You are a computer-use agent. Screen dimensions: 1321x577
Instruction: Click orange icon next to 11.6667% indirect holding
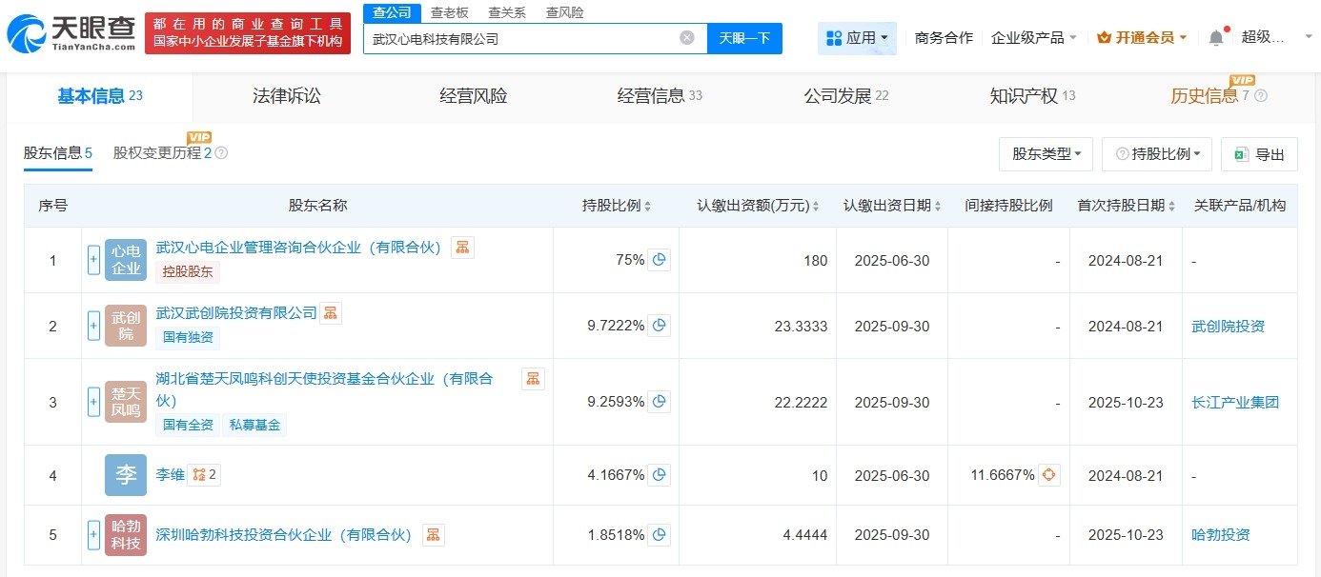pos(1048,474)
